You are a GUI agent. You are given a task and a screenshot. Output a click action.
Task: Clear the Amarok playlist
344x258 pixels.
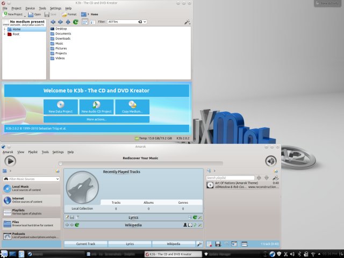coord(209,243)
